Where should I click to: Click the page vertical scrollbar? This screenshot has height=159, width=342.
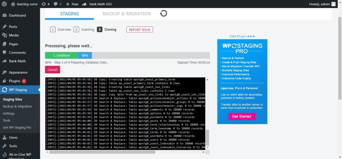point(340,58)
